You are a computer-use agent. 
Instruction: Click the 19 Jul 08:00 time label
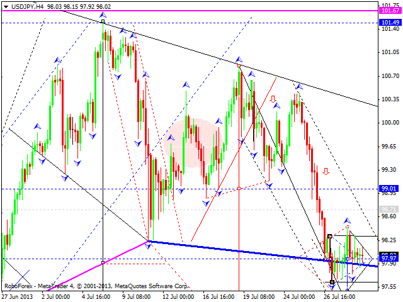pos(259,297)
